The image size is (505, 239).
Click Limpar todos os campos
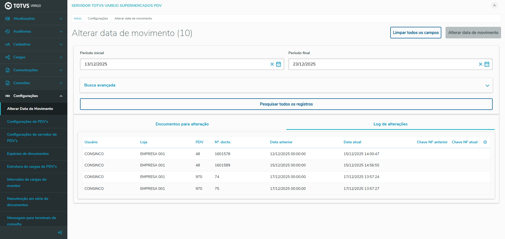pos(416,32)
